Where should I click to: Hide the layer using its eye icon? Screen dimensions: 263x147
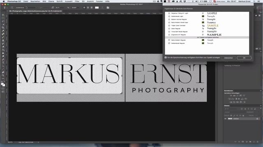(226, 119)
